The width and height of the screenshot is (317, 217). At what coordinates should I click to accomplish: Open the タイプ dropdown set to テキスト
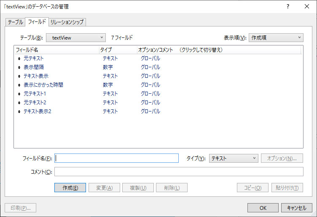coord(234,158)
